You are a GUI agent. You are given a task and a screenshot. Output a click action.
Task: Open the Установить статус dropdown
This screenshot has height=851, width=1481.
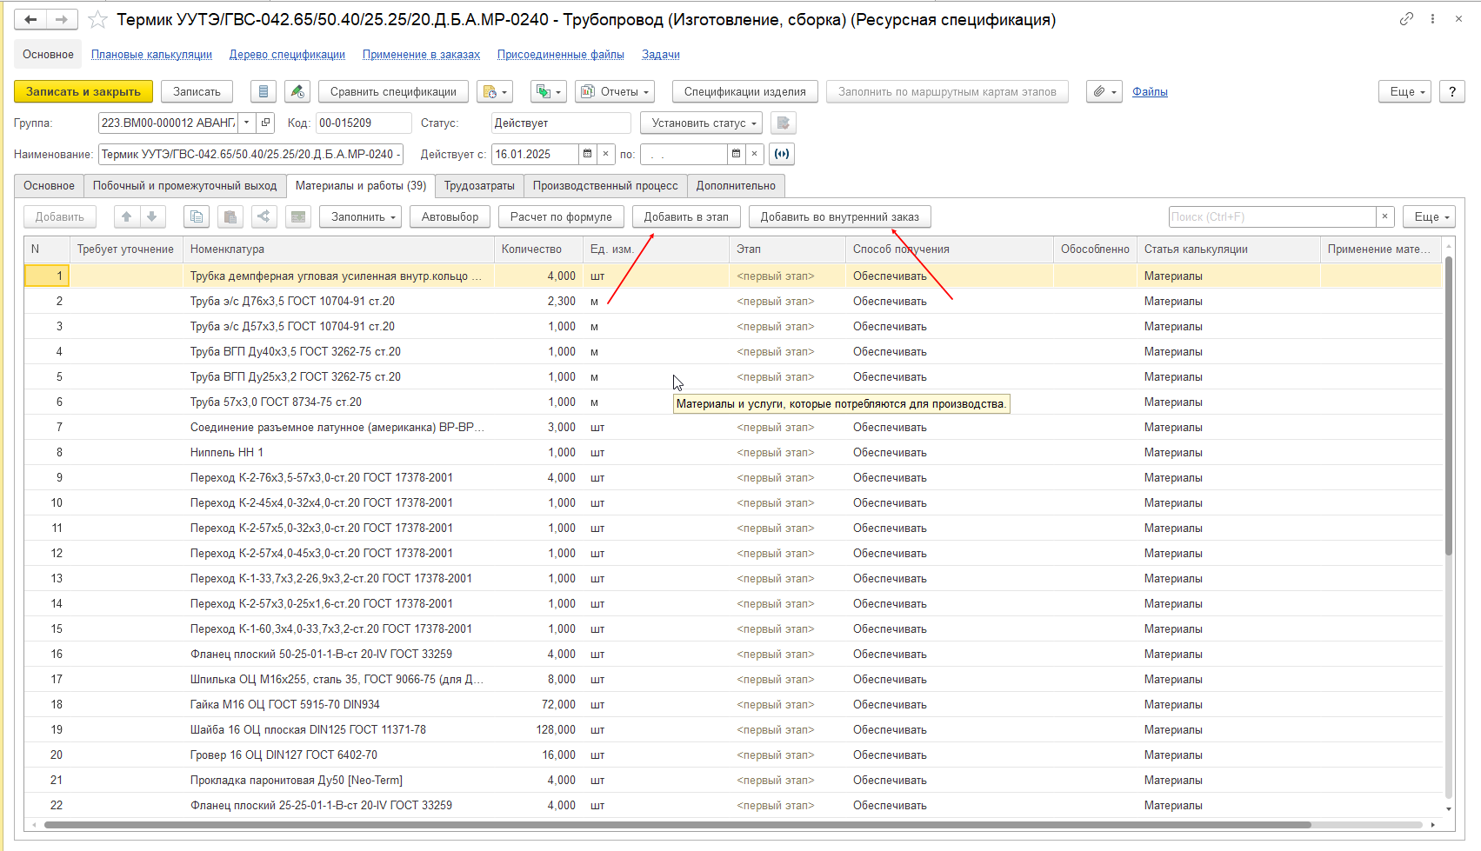coord(701,123)
